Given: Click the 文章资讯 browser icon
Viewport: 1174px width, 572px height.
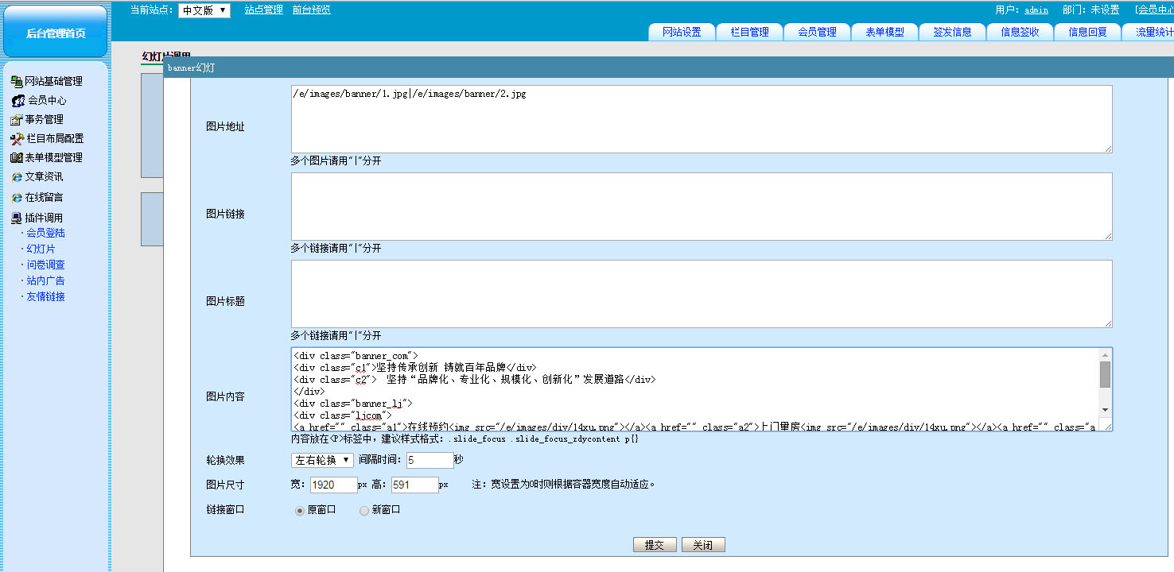Looking at the screenshot, I should (17, 177).
